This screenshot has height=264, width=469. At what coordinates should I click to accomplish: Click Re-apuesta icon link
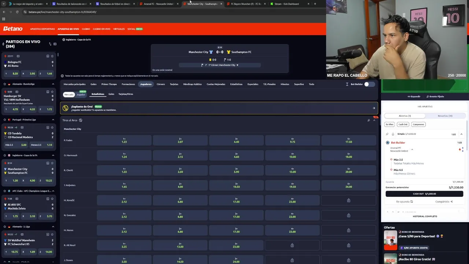click(x=405, y=202)
